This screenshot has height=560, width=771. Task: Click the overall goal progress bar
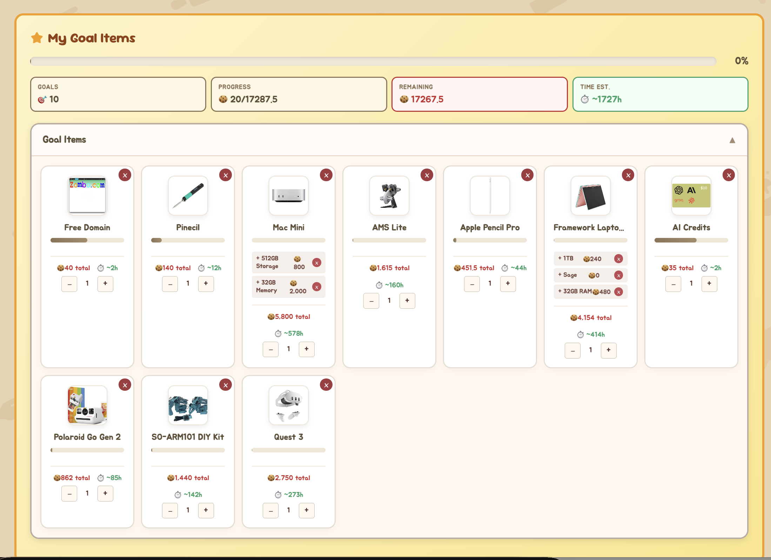pos(373,62)
